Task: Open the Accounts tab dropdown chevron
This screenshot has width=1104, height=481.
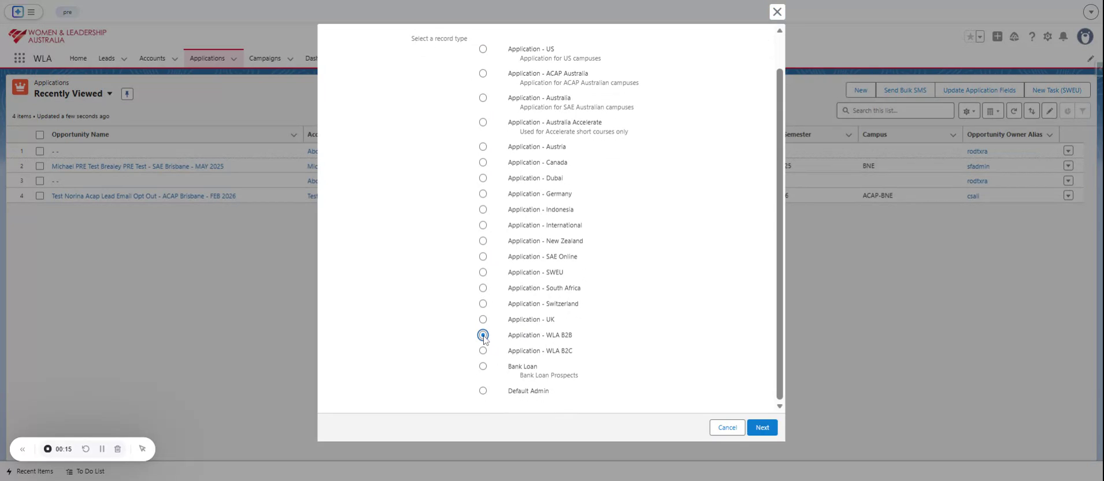Action: [x=175, y=59]
